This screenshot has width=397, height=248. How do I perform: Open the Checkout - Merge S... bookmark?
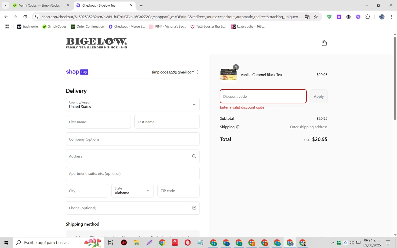coord(127,26)
